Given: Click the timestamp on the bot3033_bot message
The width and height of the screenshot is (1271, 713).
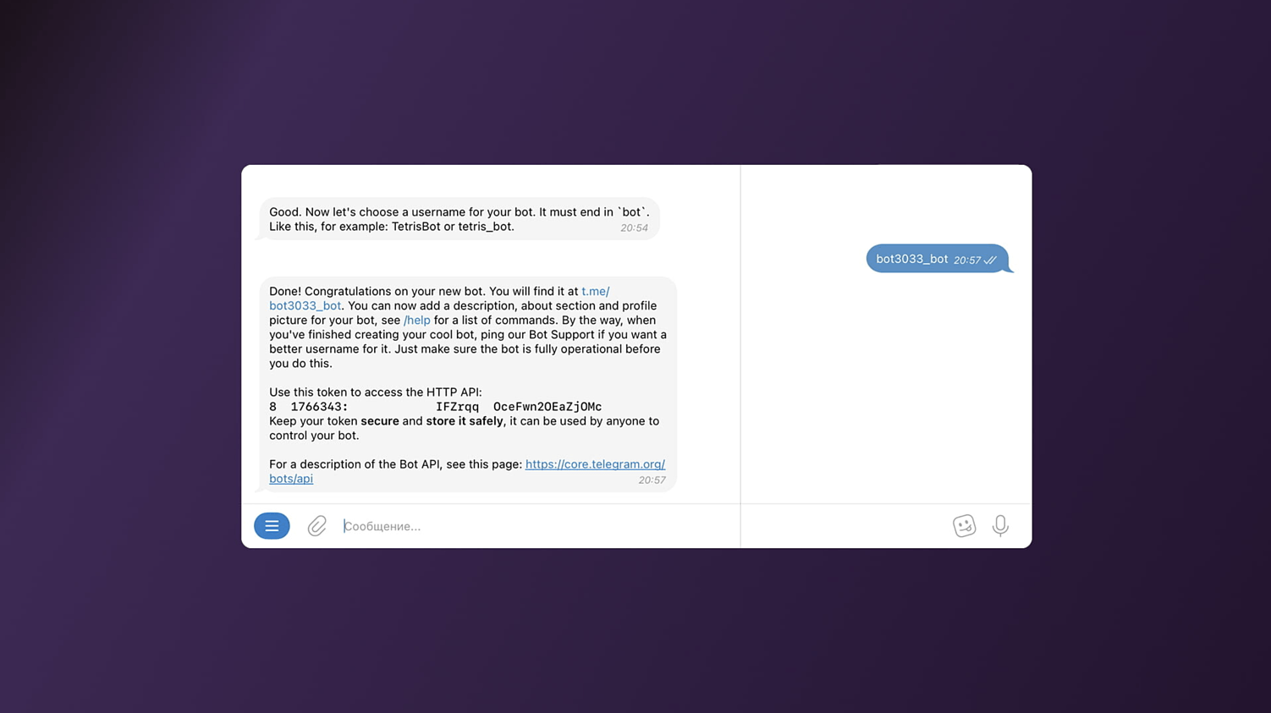Looking at the screenshot, I should click(966, 261).
